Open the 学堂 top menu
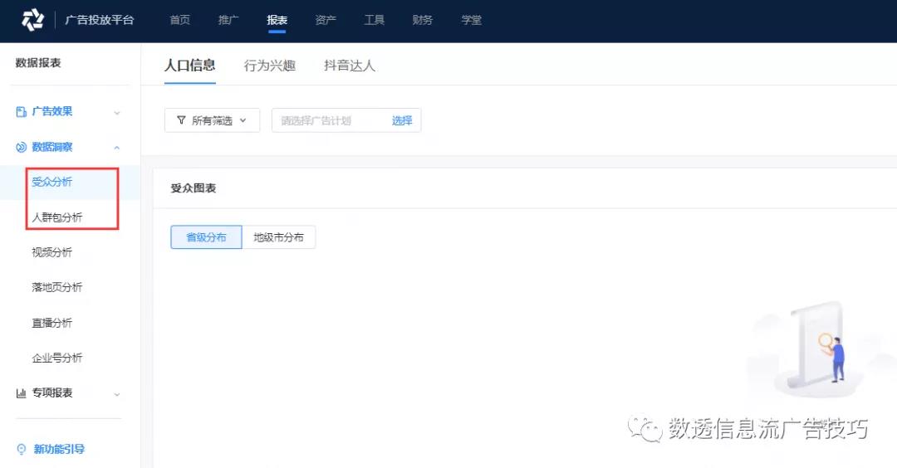 [x=472, y=20]
